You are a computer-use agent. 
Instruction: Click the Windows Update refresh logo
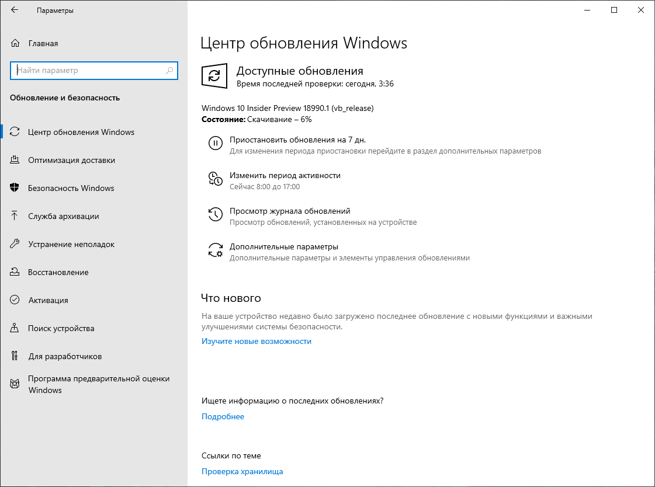(x=214, y=76)
